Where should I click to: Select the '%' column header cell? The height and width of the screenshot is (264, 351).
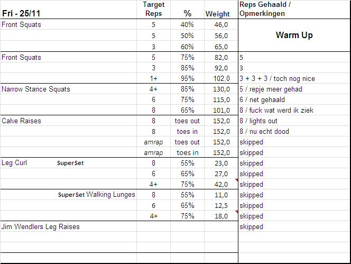(187, 13)
